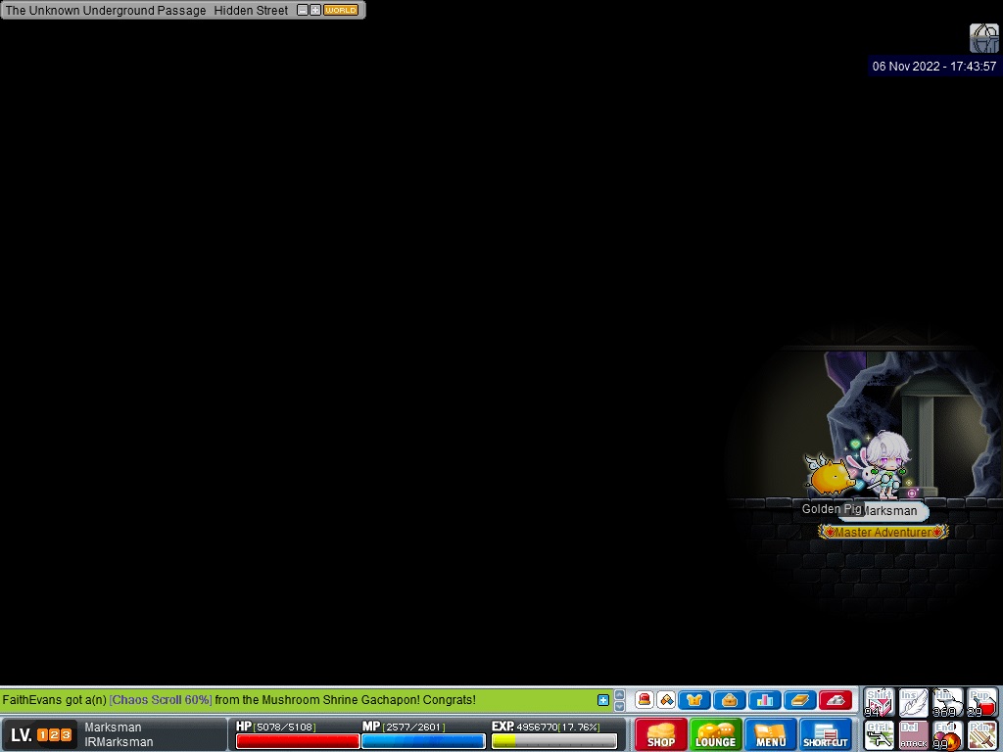Click the red key settings icon

tap(835, 700)
